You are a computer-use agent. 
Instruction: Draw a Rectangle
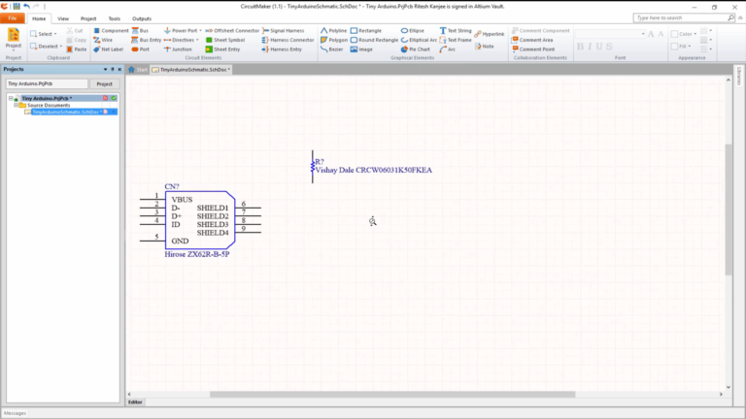(366, 30)
